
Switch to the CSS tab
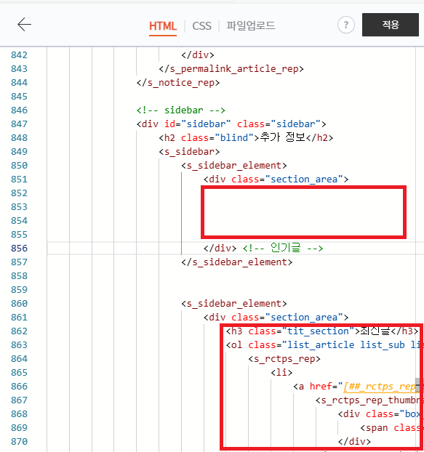(x=201, y=26)
